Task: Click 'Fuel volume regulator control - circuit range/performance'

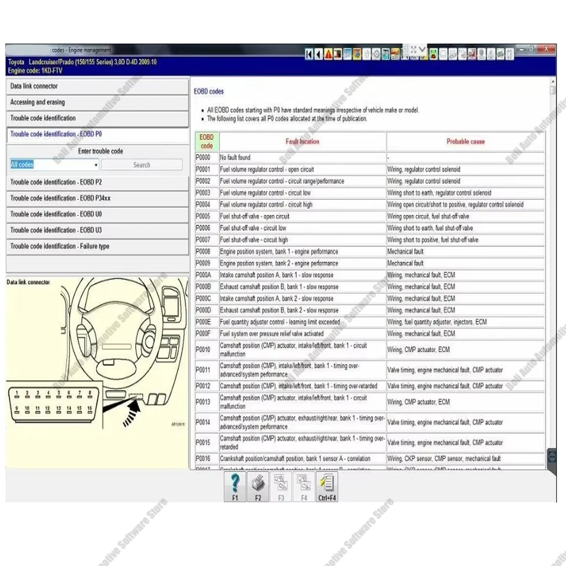Action: pyautogui.click(x=282, y=181)
